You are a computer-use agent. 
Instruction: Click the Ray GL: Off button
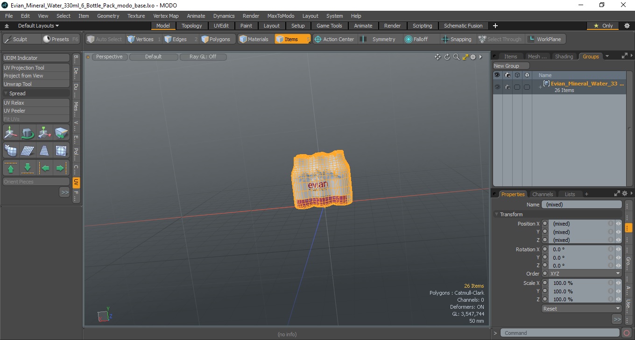[203, 57]
